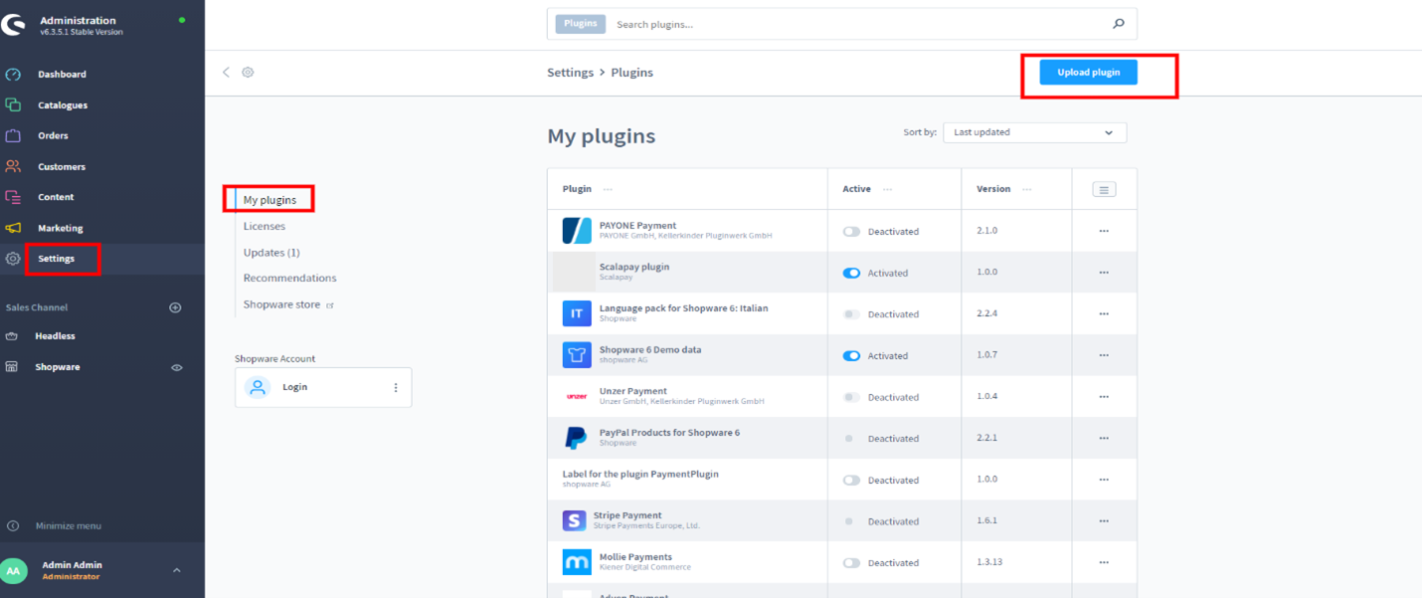Open the Dashboard icon in sidebar
1422x598 pixels.
[x=13, y=75]
